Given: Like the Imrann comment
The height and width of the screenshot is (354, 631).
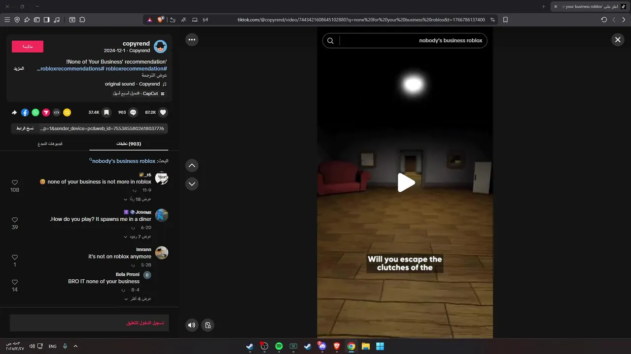Looking at the screenshot, I should pos(15,258).
